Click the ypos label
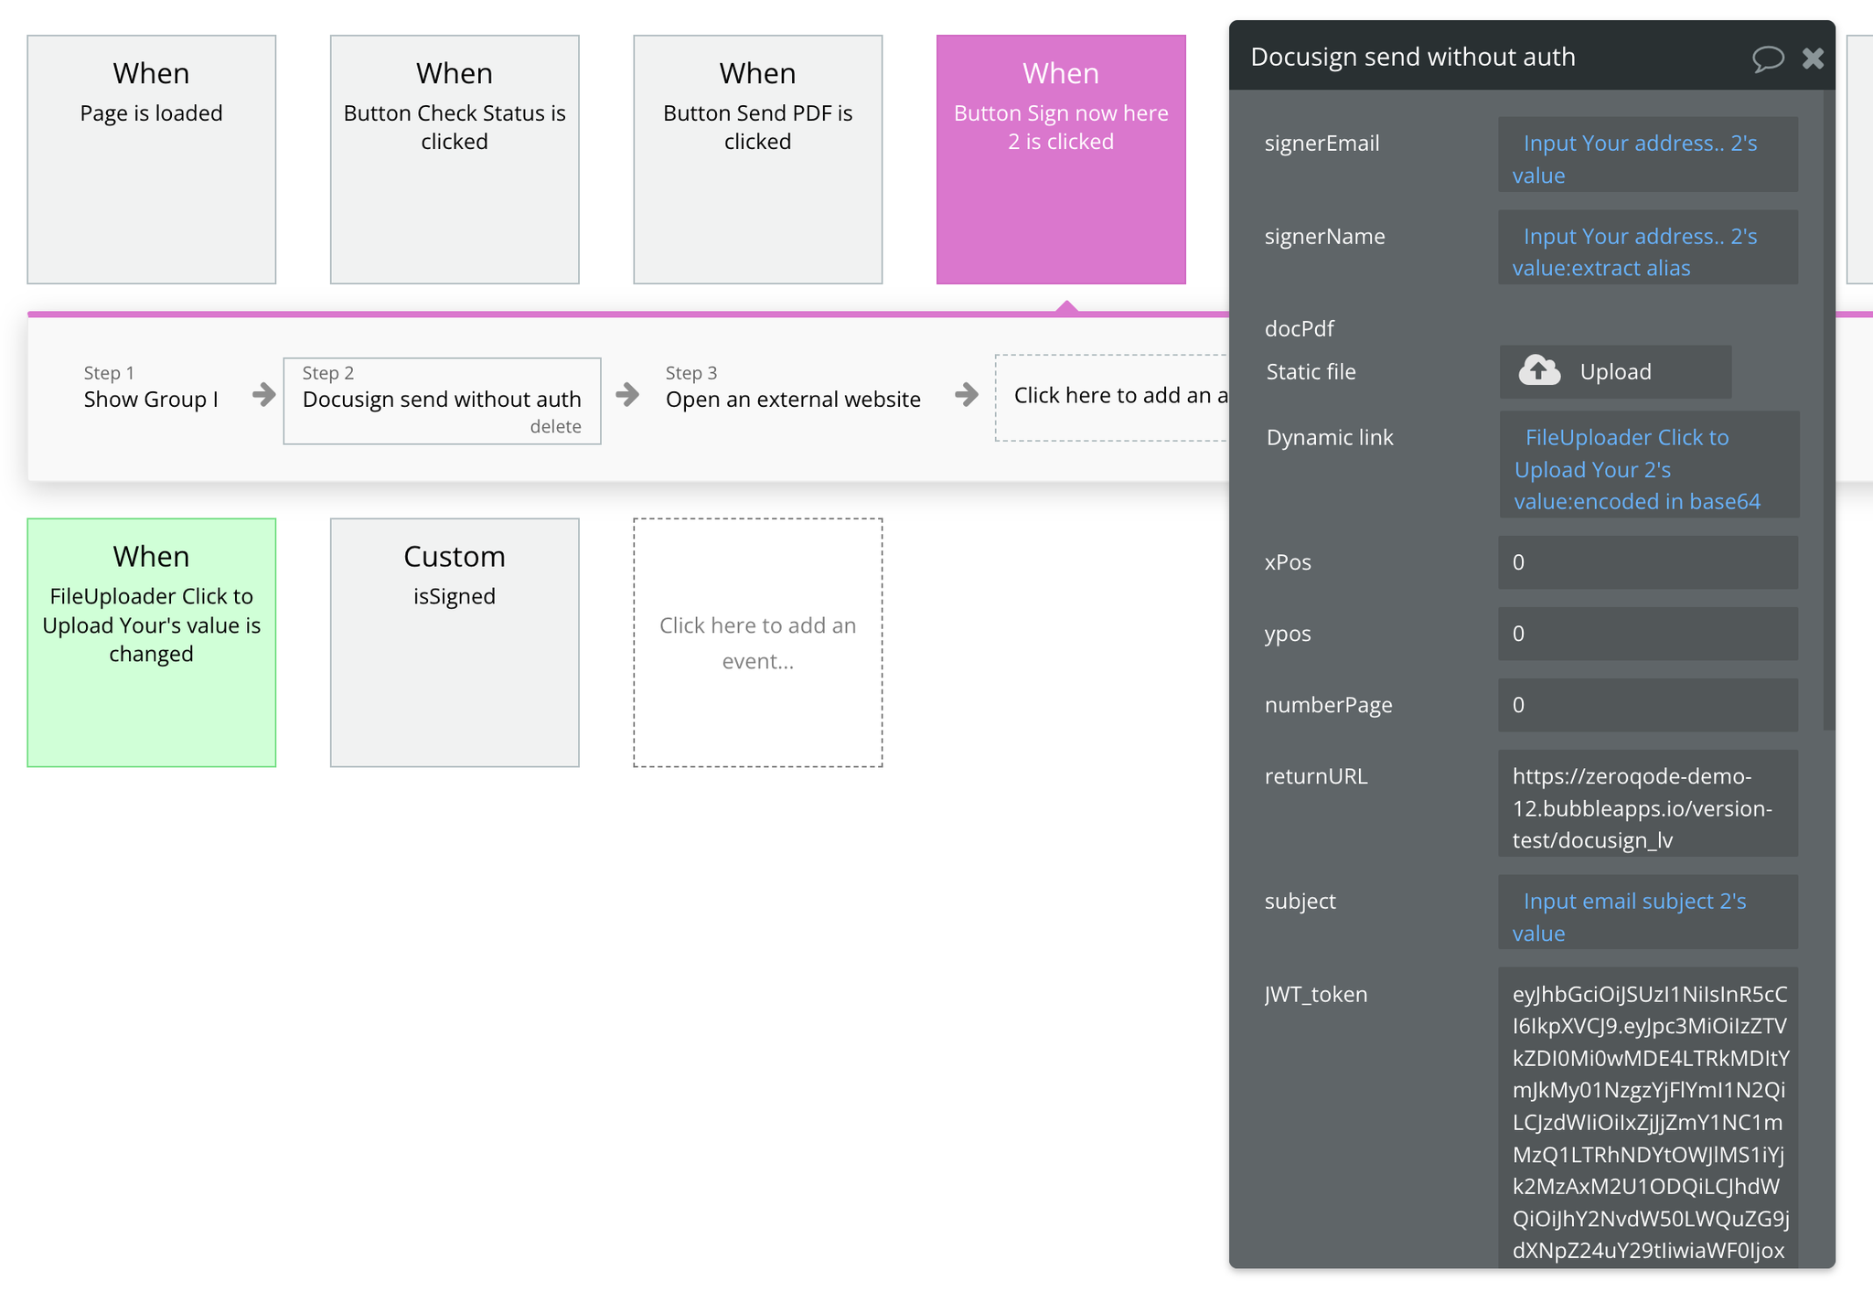 [1288, 634]
